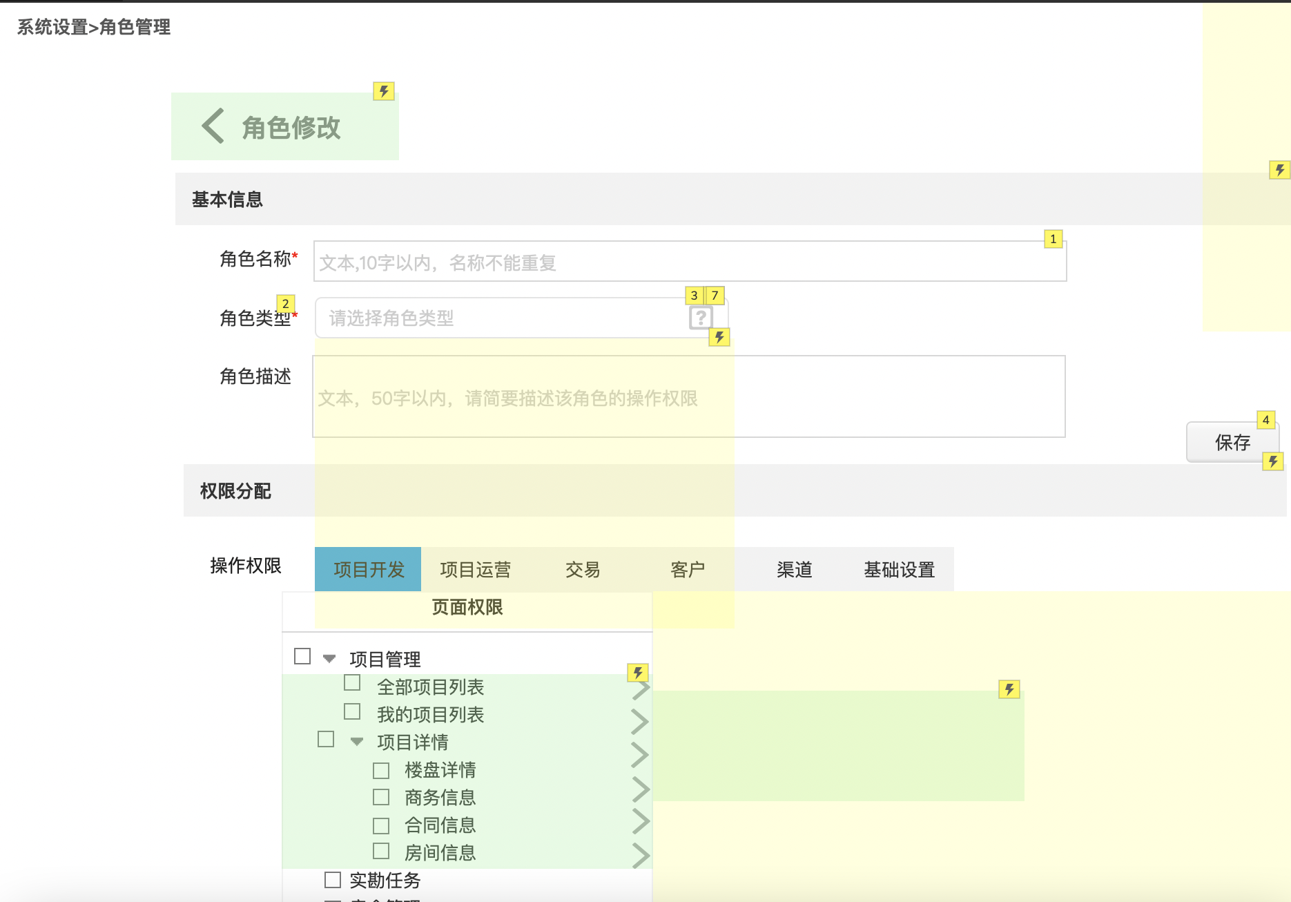Click the 合同信息 tree label
This screenshot has height=902, width=1291.
[440, 825]
